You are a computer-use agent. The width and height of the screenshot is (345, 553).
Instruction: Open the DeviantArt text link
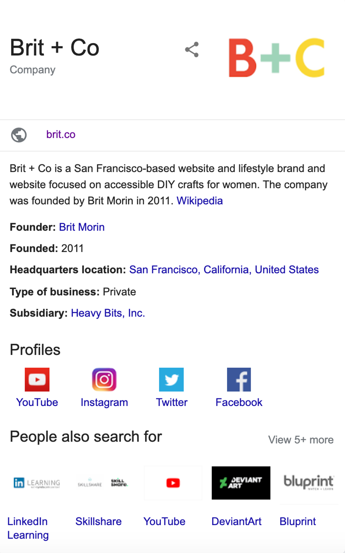237,521
